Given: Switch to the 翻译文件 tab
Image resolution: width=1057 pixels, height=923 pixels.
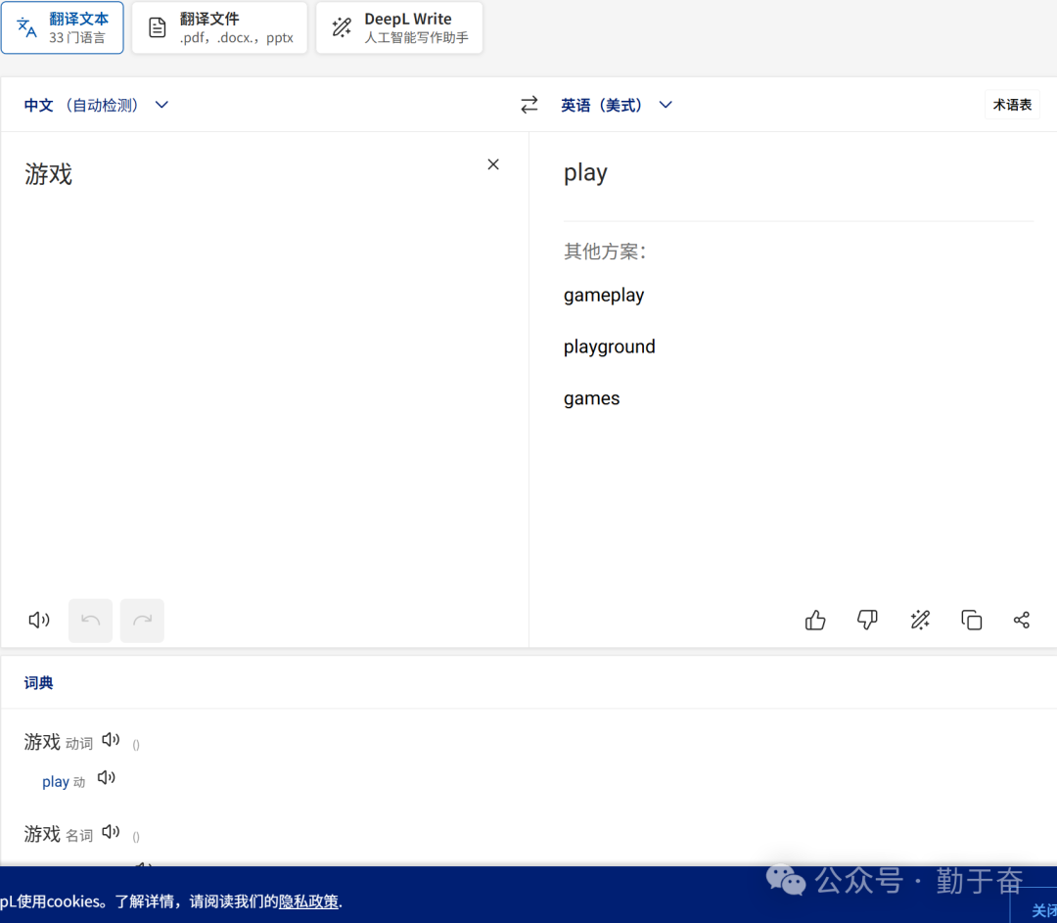Looking at the screenshot, I should [219, 27].
